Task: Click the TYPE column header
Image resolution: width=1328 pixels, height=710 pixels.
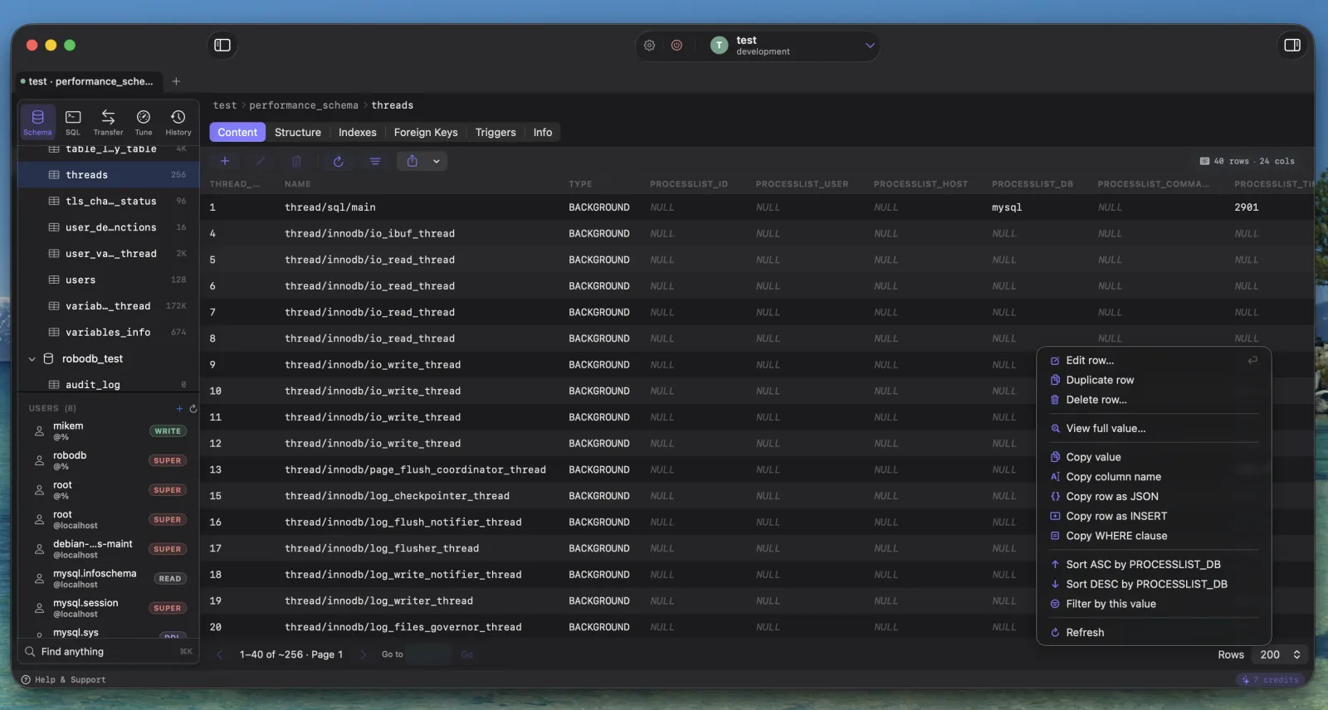Action: click(580, 184)
